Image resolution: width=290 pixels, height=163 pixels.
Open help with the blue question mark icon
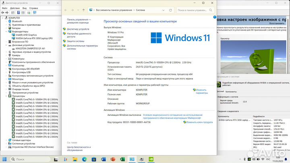(215, 17)
